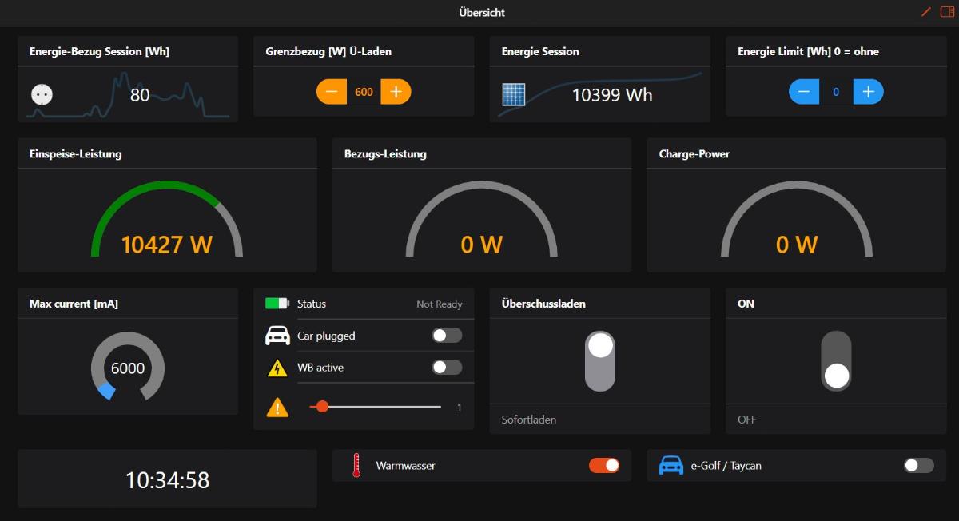959x521 pixels.
Task: Click the lightning warning icon beside WB active
Action: tap(277, 368)
